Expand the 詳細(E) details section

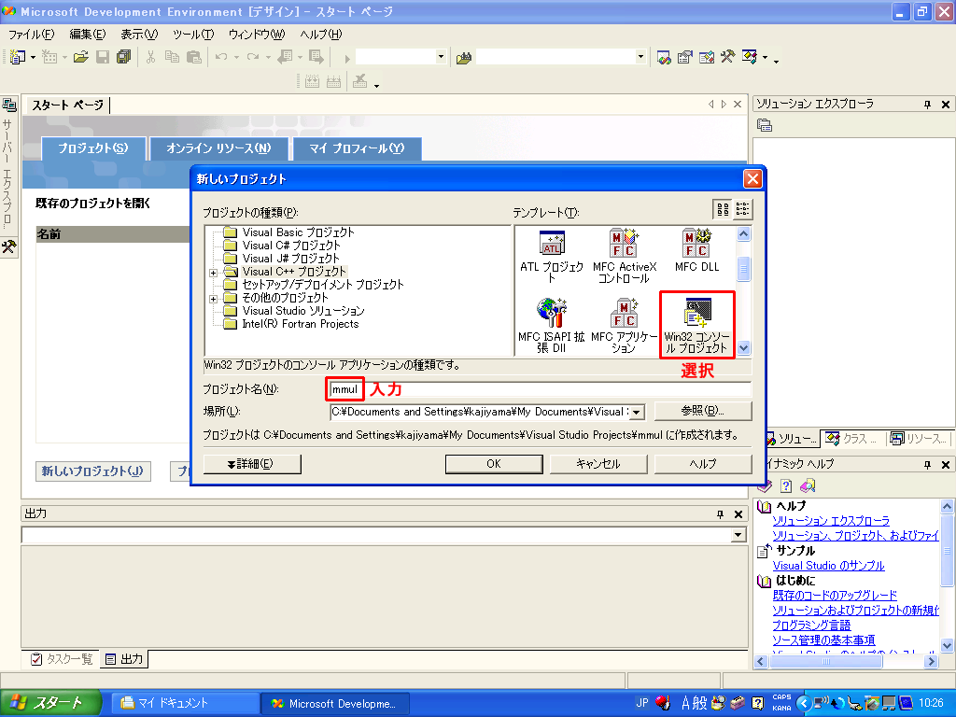[252, 464]
